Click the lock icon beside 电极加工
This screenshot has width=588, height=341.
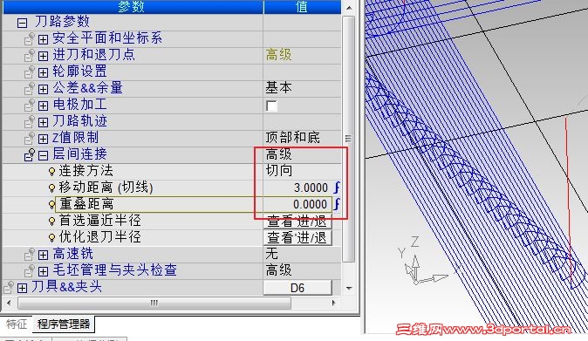point(30,105)
